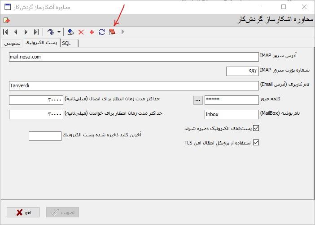Jump to the last record

click(x=36, y=32)
